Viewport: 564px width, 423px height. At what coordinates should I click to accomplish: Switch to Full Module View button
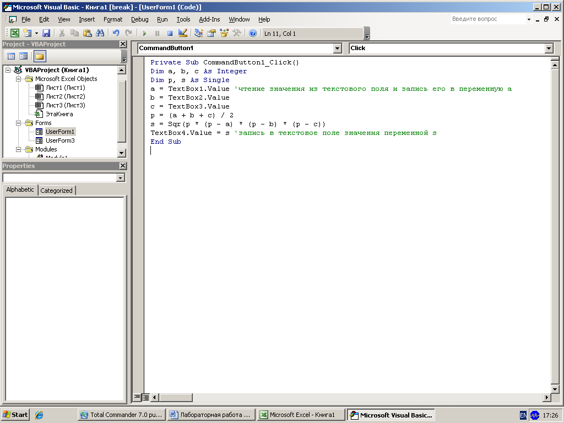[146, 397]
